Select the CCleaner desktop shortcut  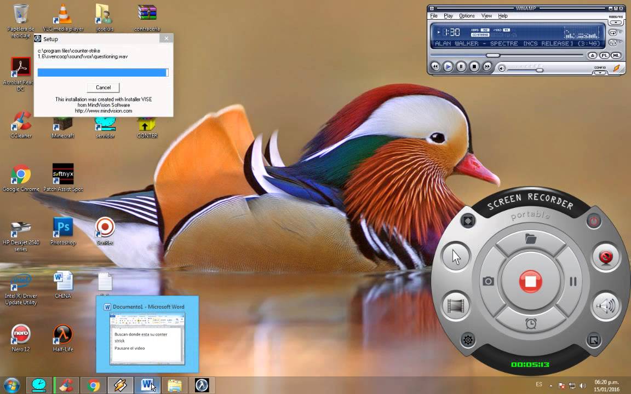(20, 124)
